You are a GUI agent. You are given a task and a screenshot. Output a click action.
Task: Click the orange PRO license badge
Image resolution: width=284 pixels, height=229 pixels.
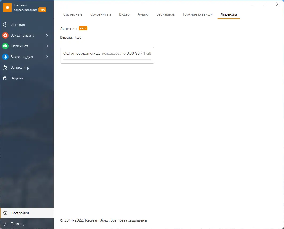coord(83,28)
